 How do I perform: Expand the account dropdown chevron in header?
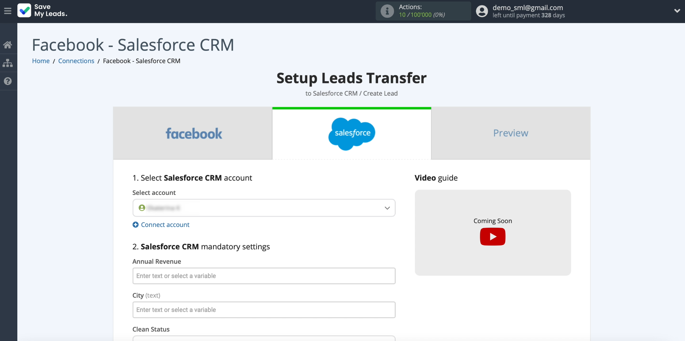pos(677,11)
